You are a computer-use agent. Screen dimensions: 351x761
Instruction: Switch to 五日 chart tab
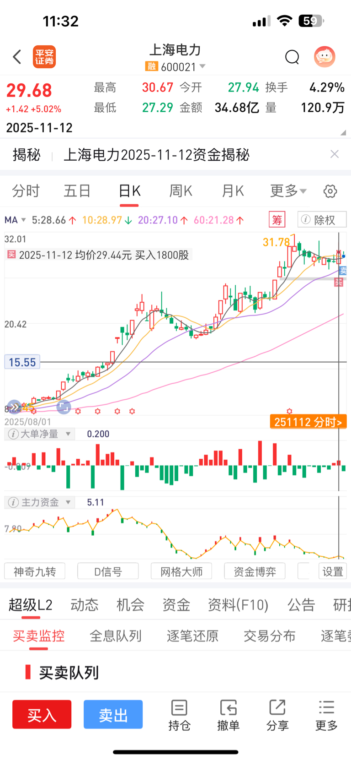point(77,190)
